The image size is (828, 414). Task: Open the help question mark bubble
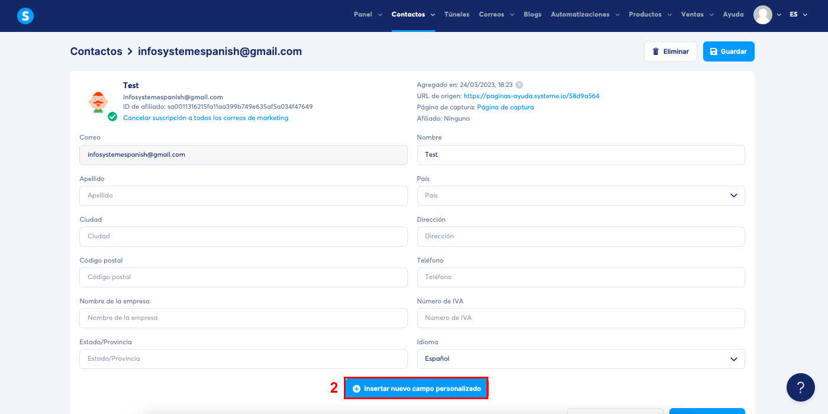pyautogui.click(x=800, y=387)
